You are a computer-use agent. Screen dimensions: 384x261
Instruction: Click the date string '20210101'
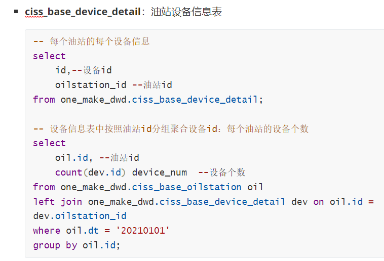[x=143, y=231]
